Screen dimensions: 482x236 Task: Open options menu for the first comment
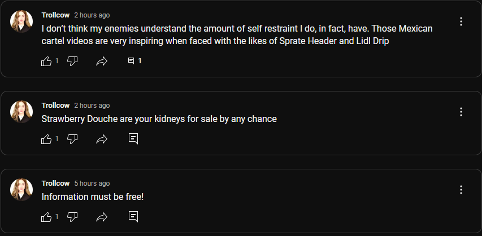461,21
